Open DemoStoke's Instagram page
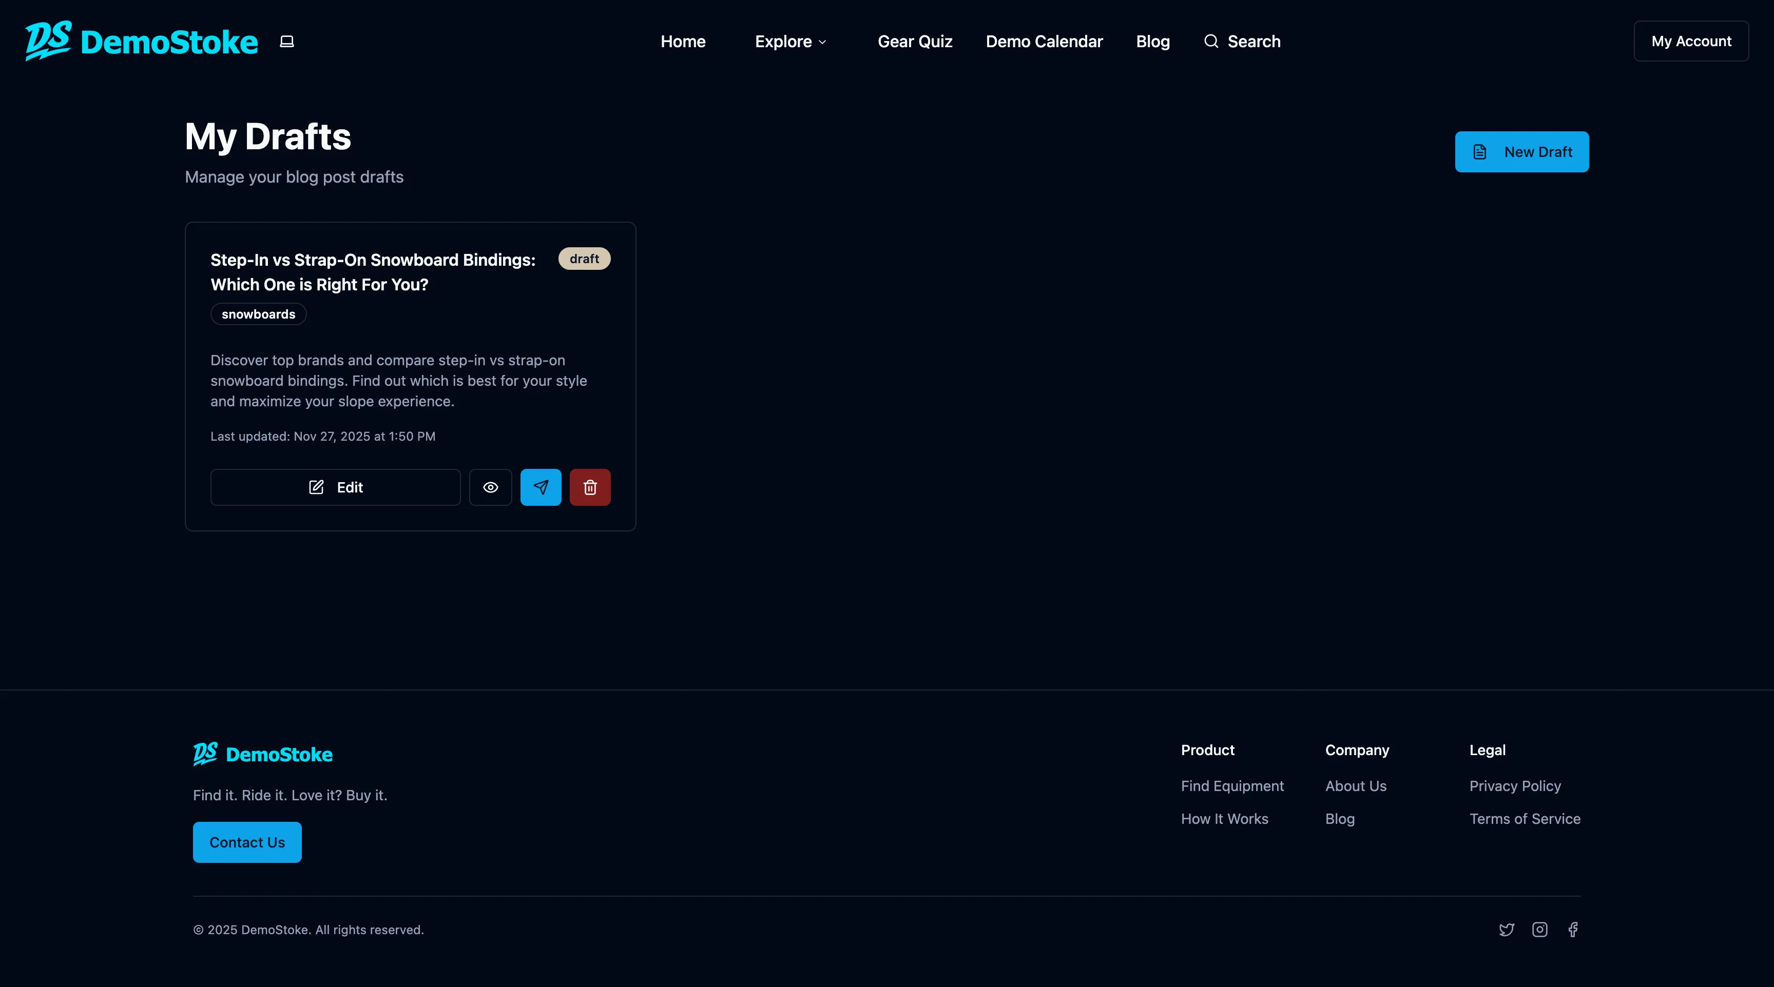 coord(1540,929)
